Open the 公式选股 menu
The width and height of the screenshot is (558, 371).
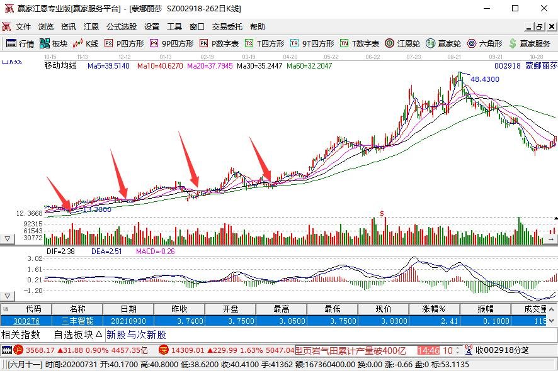coord(122,26)
